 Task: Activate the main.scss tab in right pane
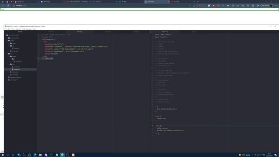165,32
